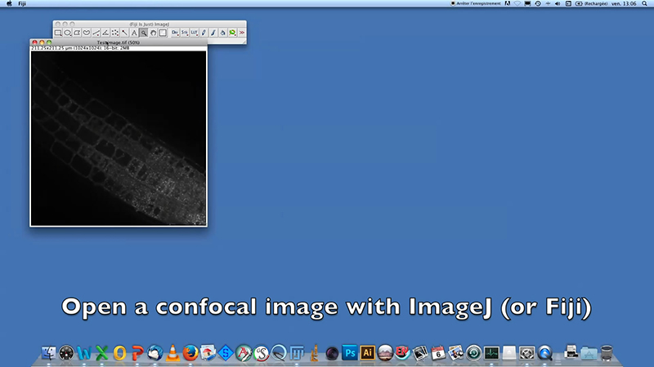This screenshot has height=367, width=654.
Task: Open the Apple menu
Action: pyautogui.click(x=9, y=4)
